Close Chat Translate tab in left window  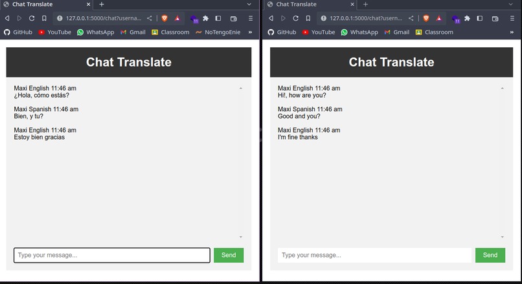88,5
